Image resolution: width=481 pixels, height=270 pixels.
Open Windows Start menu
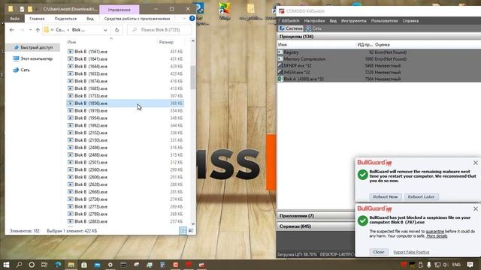click(6, 265)
